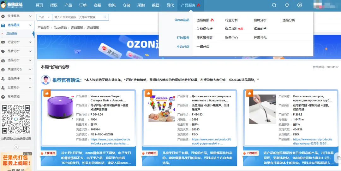
Task: Click 产品服务 in the breadcrumb
Action: click(44, 28)
